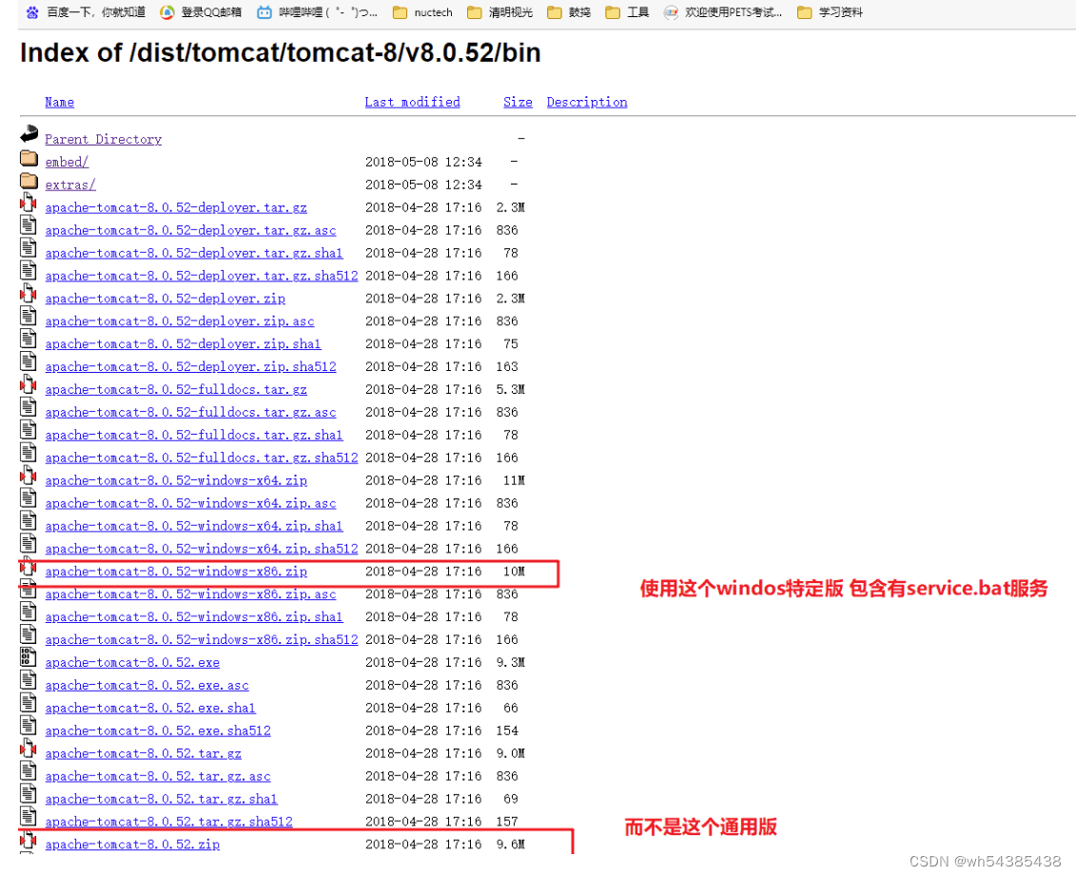Download apache-tomcat-8.0.52.tar.gz
Image resolution: width=1076 pixels, height=876 pixels.
click(144, 753)
